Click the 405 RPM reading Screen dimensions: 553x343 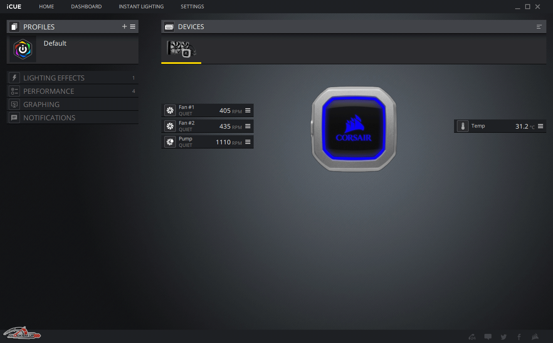(230, 111)
